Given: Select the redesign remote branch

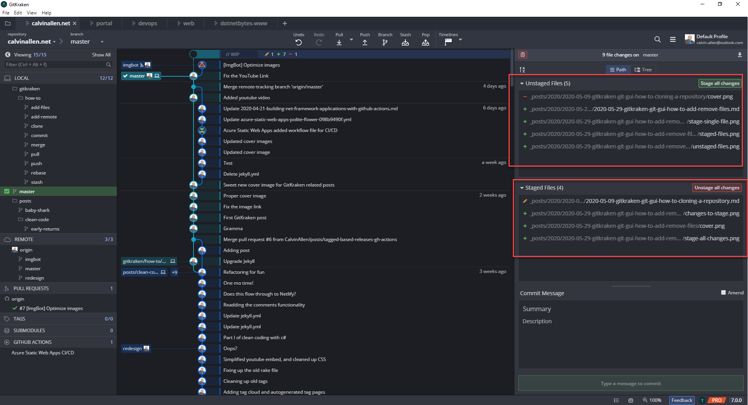Looking at the screenshot, I should [34, 278].
